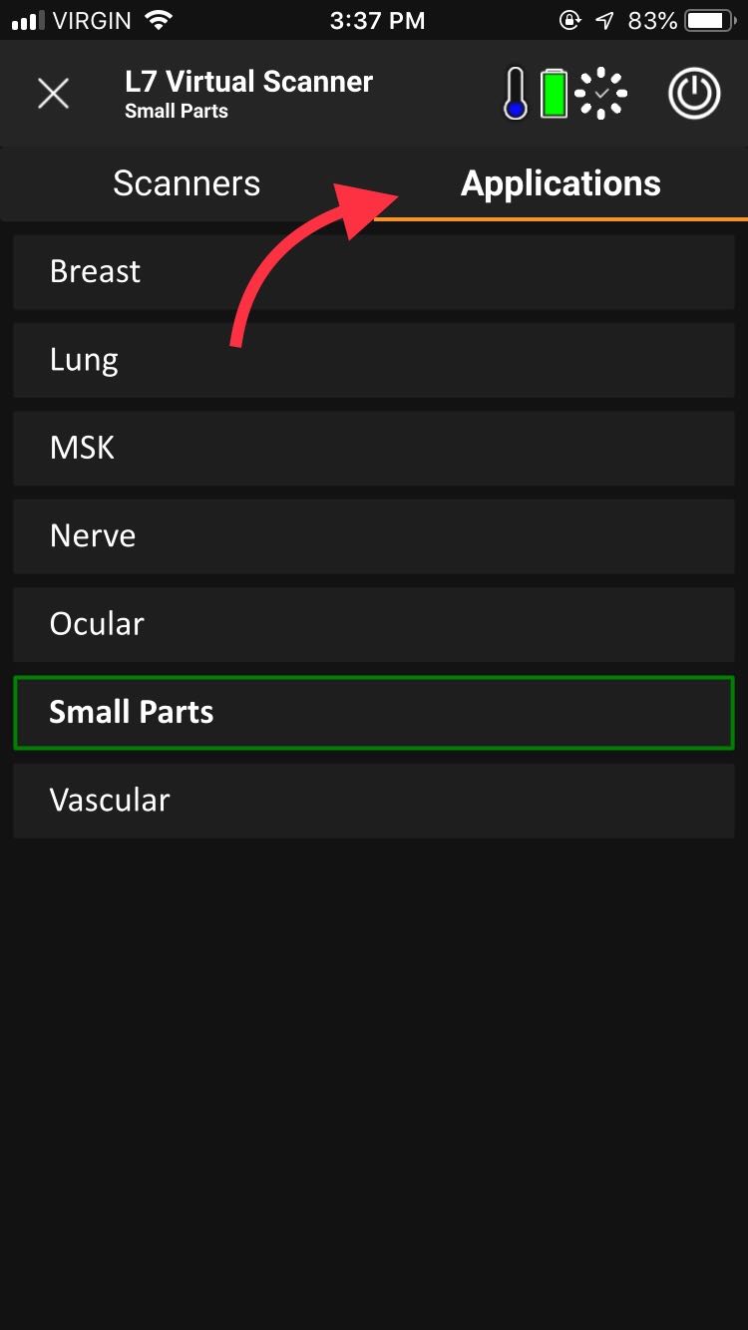Image resolution: width=748 pixels, height=1330 pixels.
Task: Choose the Lung application
Action: 374,360
